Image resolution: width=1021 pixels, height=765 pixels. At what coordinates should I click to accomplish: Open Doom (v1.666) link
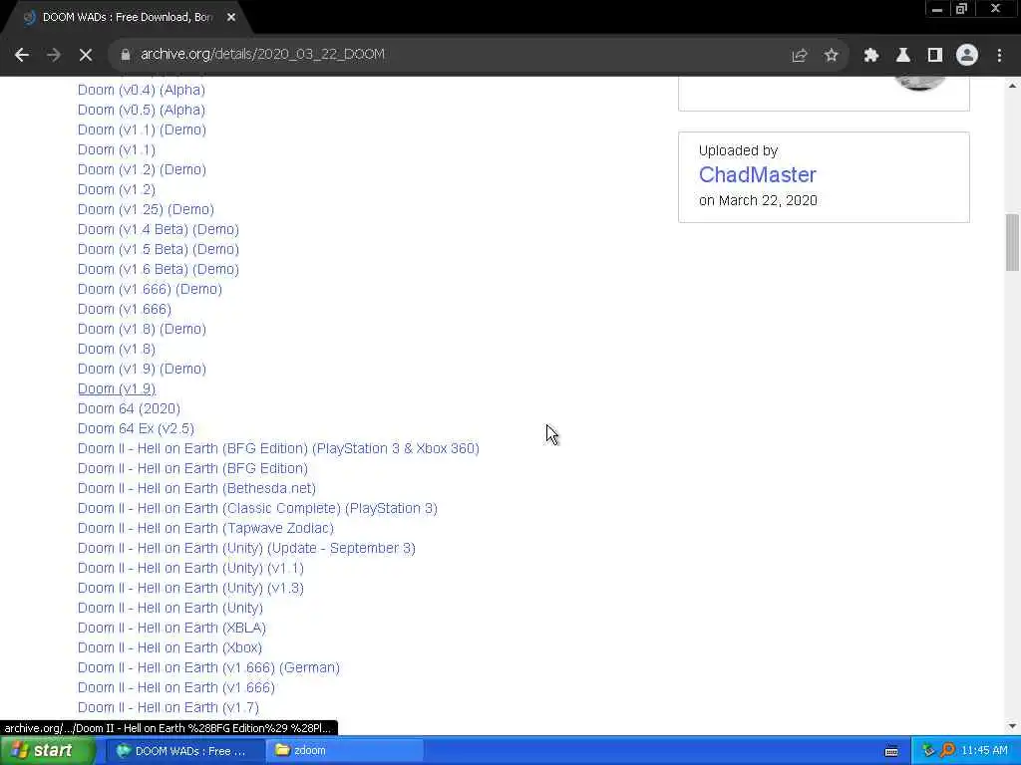click(125, 309)
